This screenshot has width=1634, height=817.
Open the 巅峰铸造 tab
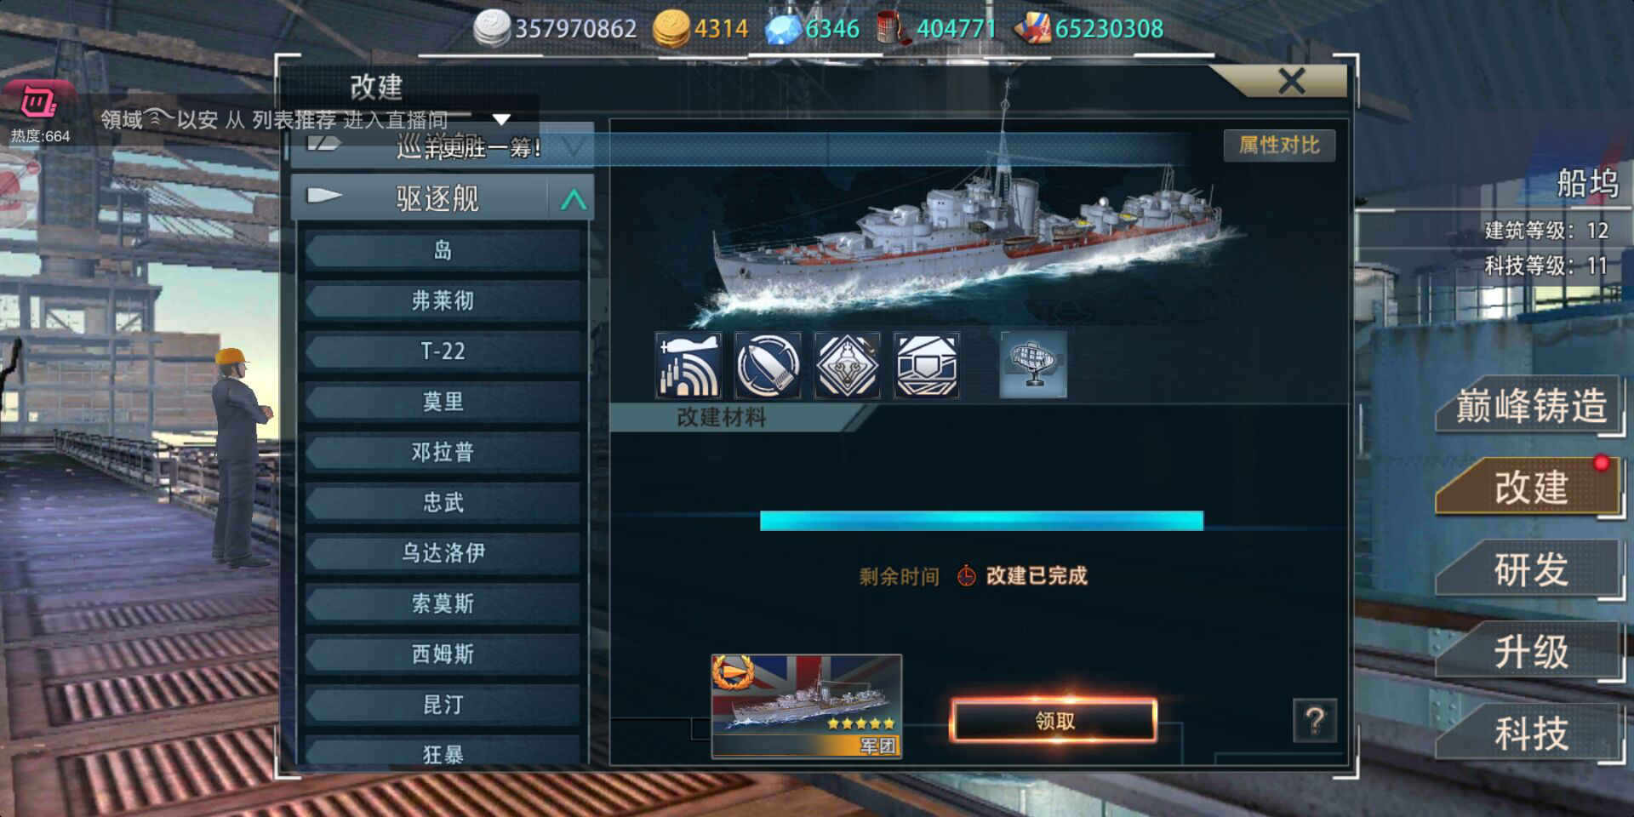pos(1530,405)
